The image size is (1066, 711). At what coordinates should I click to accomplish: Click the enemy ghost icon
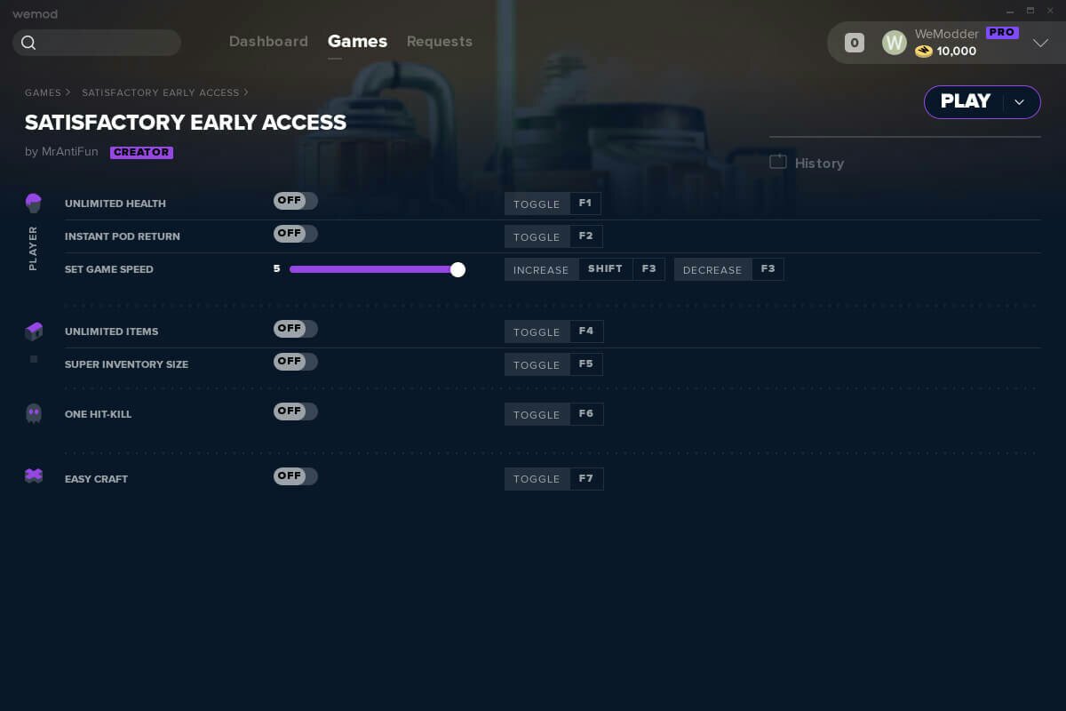(x=34, y=413)
